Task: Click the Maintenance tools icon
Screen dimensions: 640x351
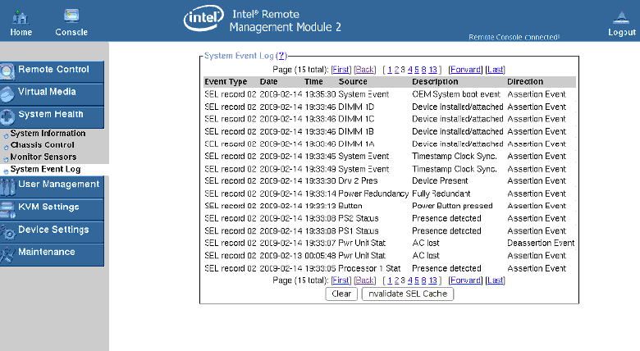Action: click(7, 255)
